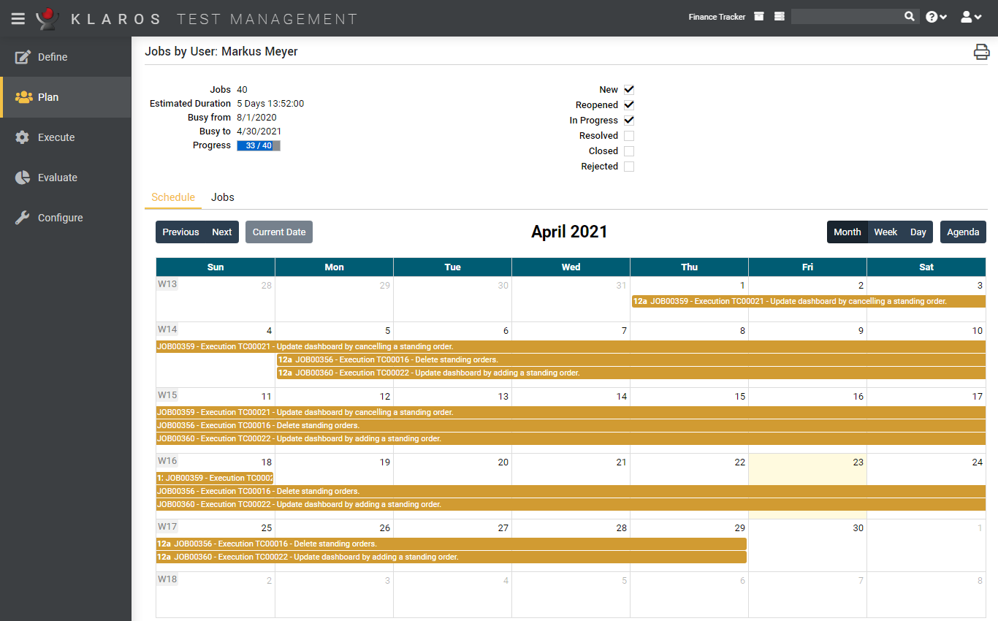The height and width of the screenshot is (621, 998).
Task: Enable the Resolved status filter
Action: 629,135
